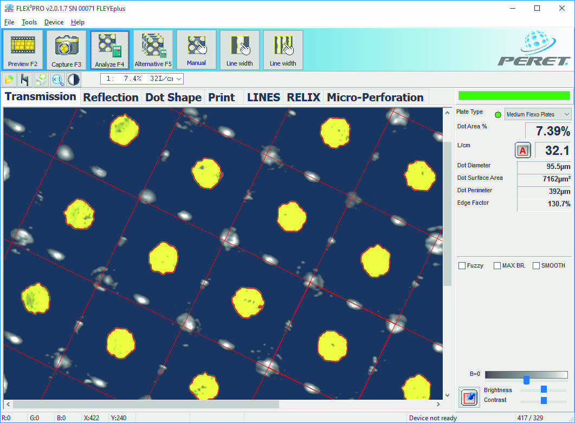The image size is (575, 423).
Task: Open the Device menu
Action: (54, 22)
